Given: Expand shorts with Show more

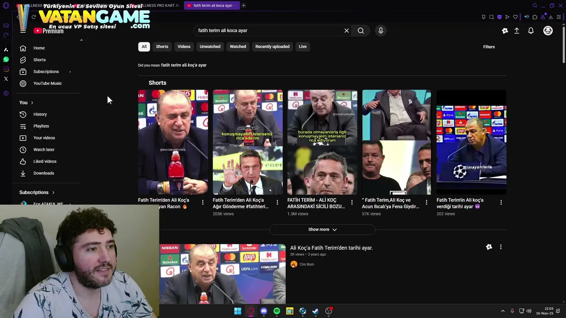Looking at the screenshot, I should tap(322, 229).
